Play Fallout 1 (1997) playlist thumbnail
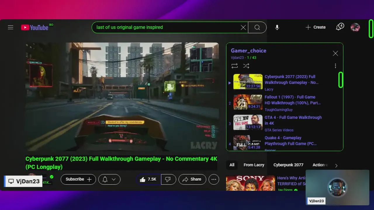Screen dimensions: 374x210 pos(248,102)
